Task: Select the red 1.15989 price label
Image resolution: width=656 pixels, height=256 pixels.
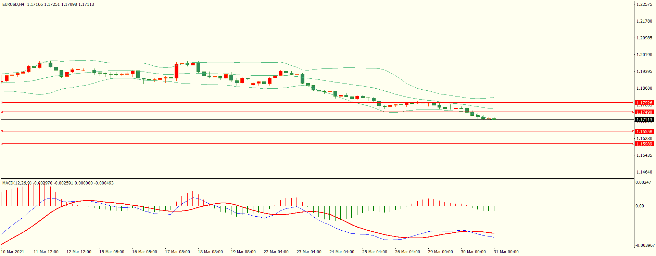Action: click(644, 144)
